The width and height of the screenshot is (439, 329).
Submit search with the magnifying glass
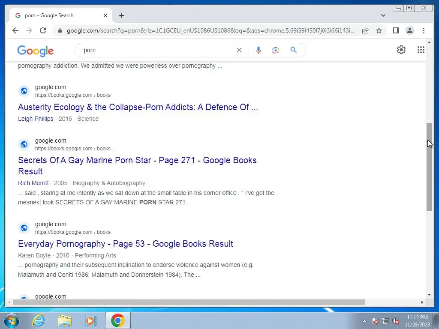293,50
